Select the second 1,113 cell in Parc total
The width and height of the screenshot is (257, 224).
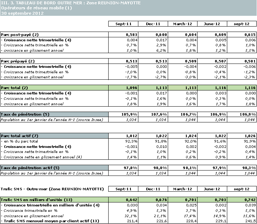[x=183, y=88]
